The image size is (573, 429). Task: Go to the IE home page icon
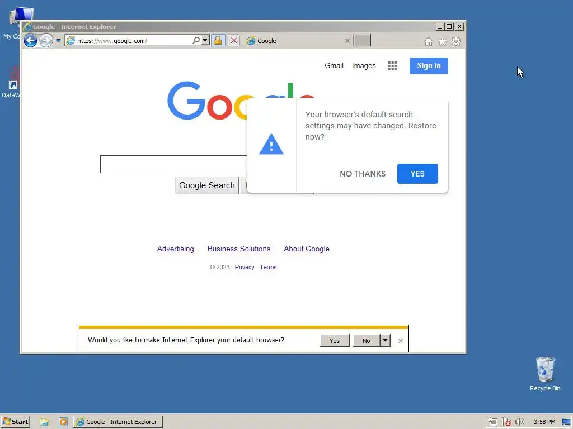[x=429, y=41]
